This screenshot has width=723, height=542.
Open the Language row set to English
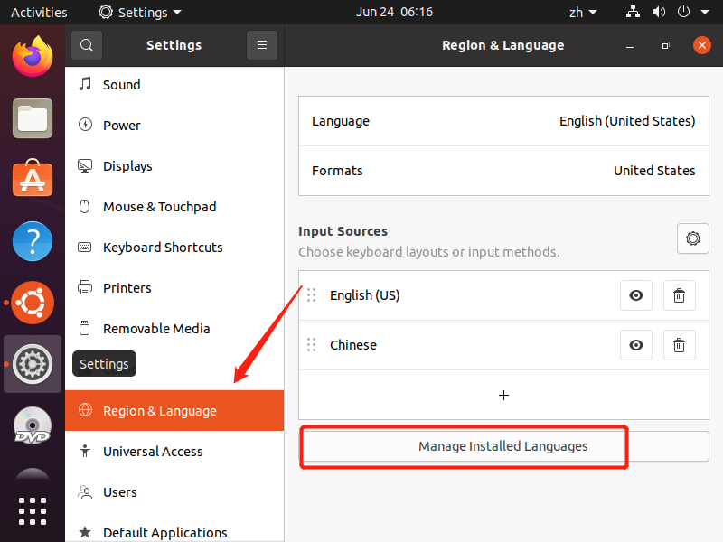click(503, 121)
